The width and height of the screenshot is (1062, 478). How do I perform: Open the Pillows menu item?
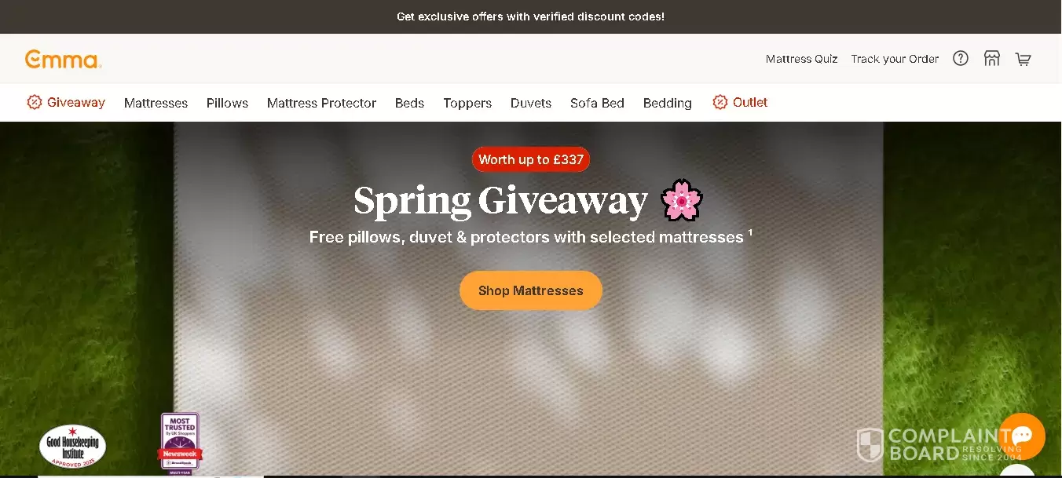tap(227, 103)
